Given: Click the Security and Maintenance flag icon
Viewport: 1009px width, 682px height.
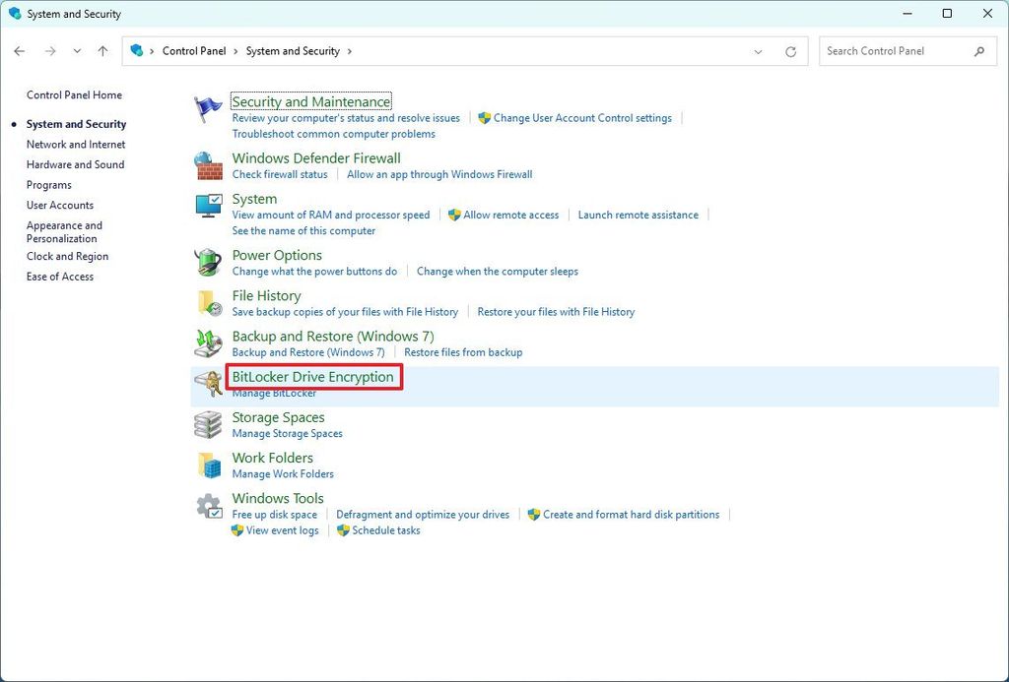Looking at the screenshot, I should (x=208, y=105).
